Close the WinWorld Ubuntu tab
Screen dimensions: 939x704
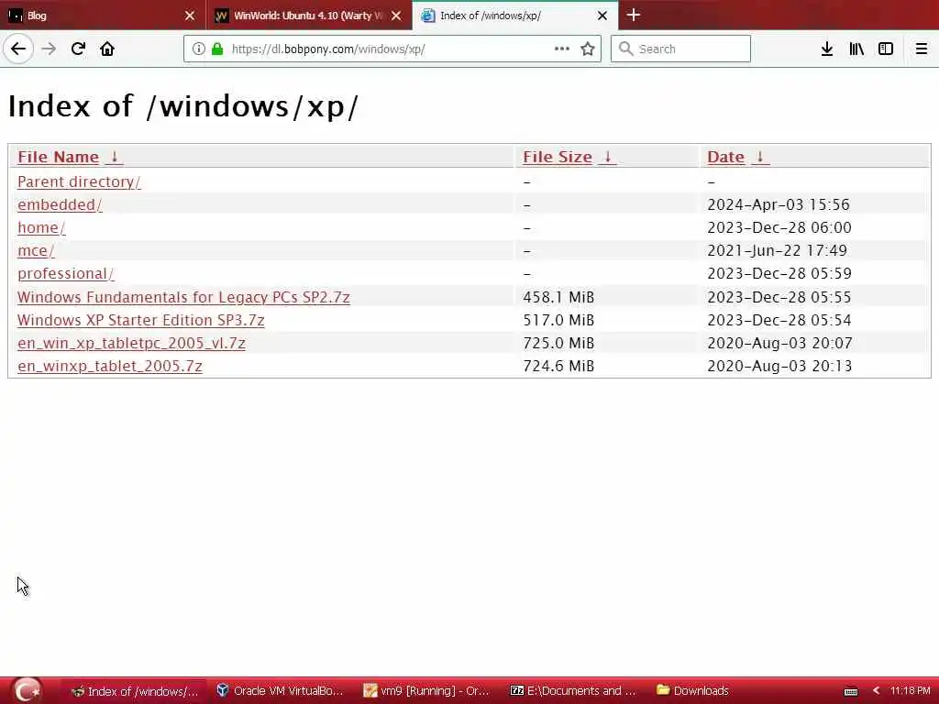point(396,16)
